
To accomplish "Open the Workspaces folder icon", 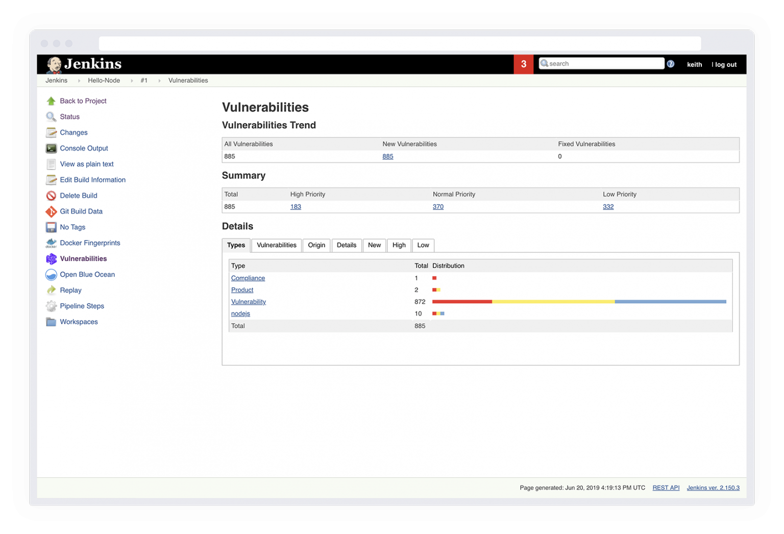I will click(x=51, y=322).
